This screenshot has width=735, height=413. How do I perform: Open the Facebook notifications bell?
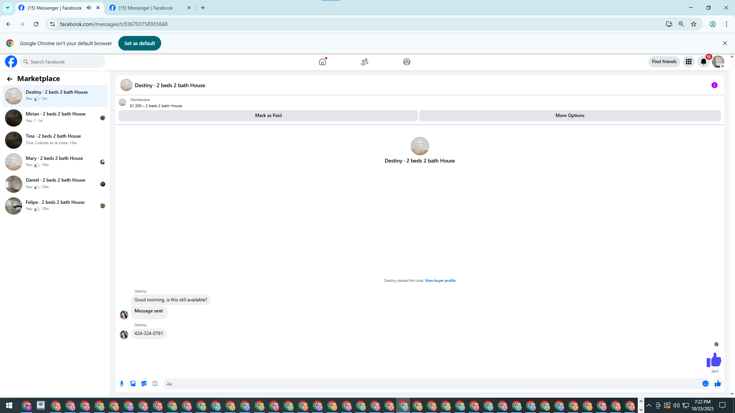[703, 62]
